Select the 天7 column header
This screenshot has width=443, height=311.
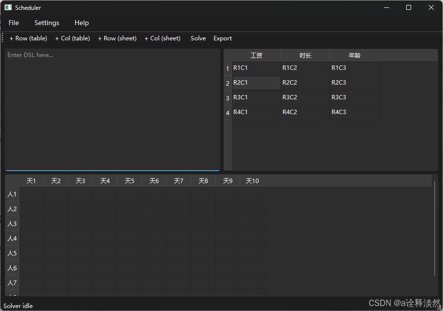179,181
